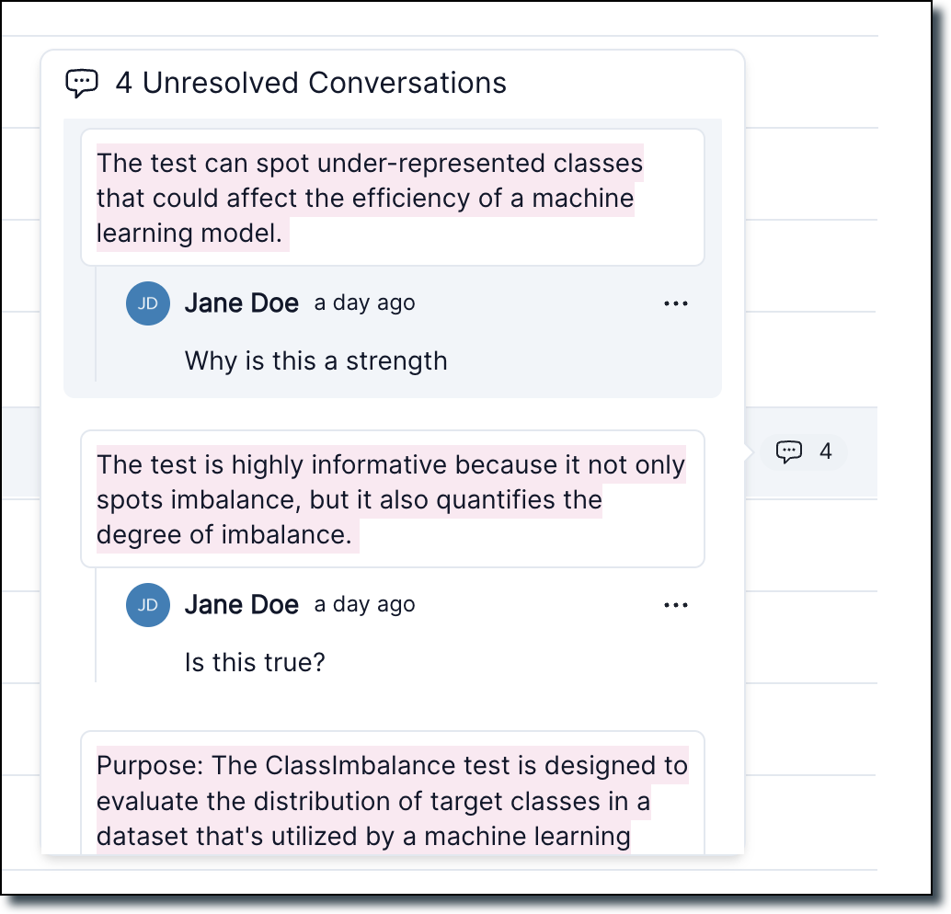Open comment actions for 'Why is this a strength'
Viewport: 951px width, 914px height.
coord(676,303)
